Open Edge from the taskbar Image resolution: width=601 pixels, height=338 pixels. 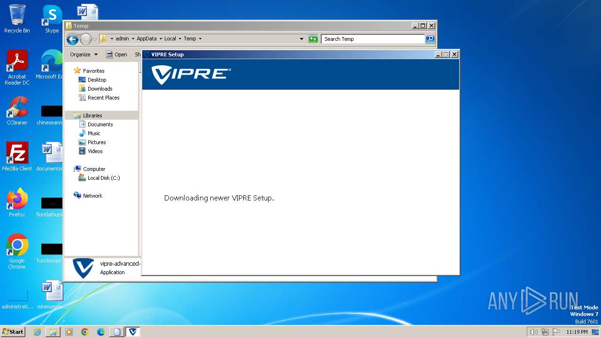click(x=101, y=332)
